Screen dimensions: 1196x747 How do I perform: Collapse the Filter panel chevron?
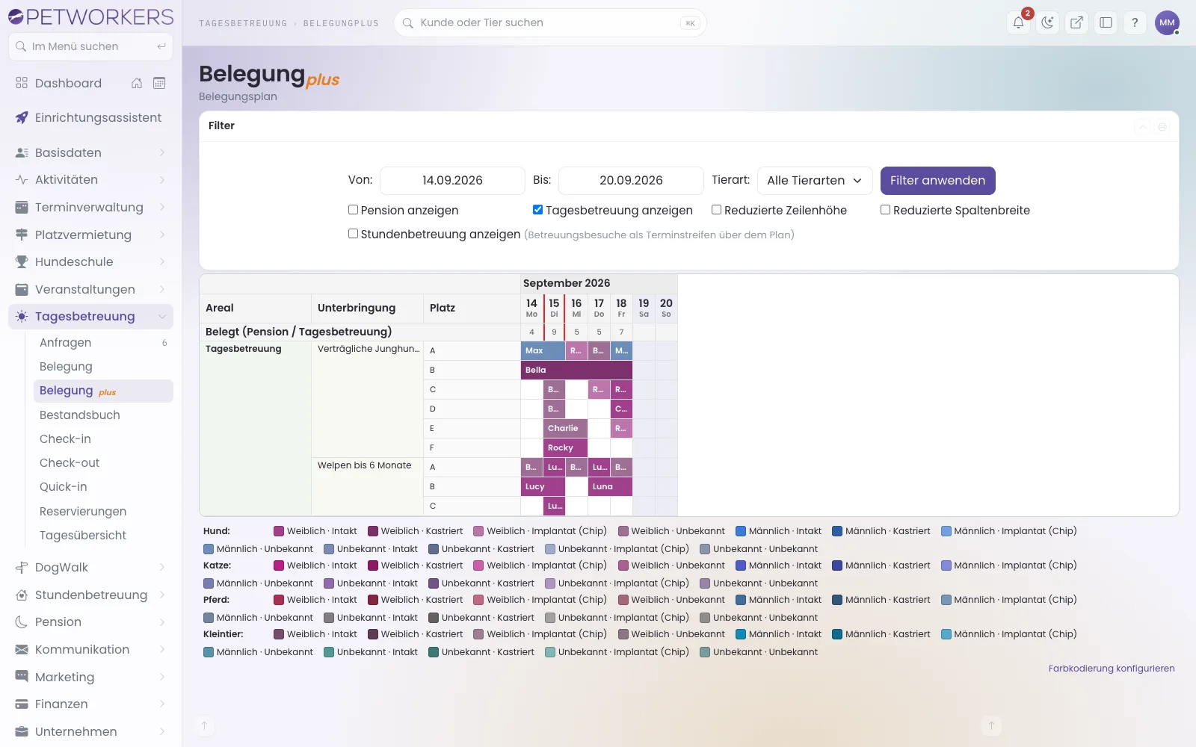coord(1142,126)
